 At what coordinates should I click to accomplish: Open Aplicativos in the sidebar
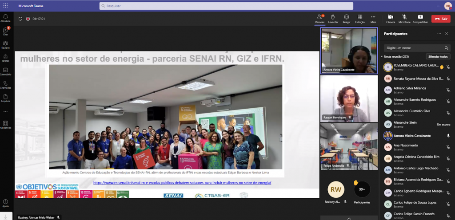[5, 125]
